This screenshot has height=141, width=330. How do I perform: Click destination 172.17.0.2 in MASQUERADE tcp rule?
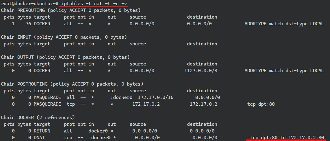click(203, 104)
